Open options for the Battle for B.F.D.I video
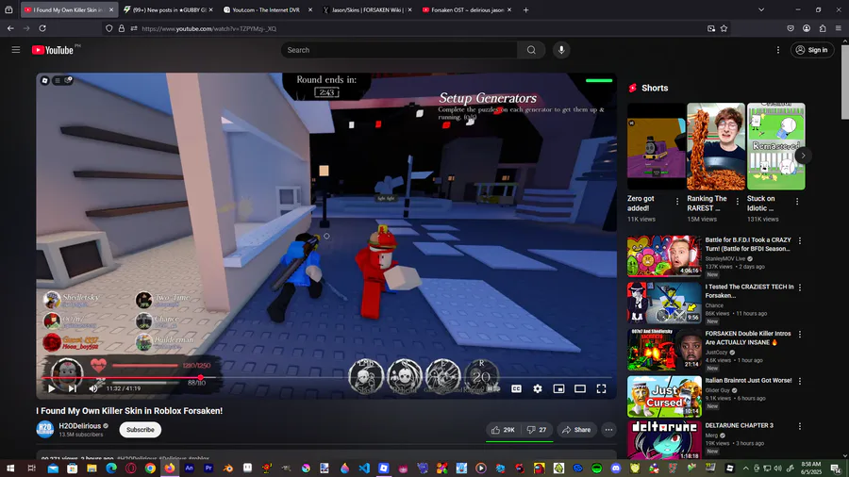Screen dimensions: 849x477 800,240
